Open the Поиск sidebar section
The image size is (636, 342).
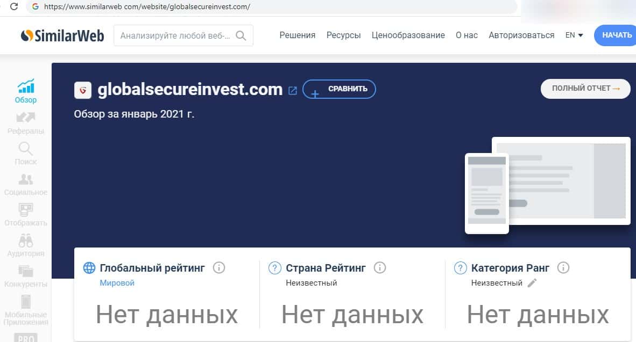[x=25, y=154]
